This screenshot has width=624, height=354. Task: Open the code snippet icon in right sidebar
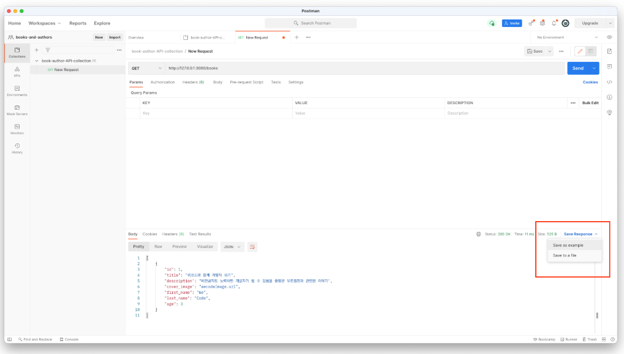click(609, 82)
